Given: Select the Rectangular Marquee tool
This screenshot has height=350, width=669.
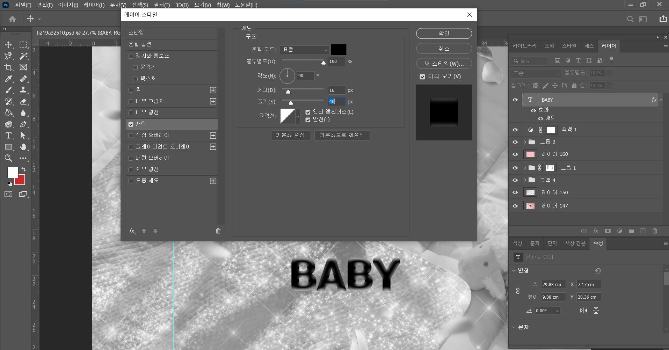Looking at the screenshot, I should click(x=23, y=45).
